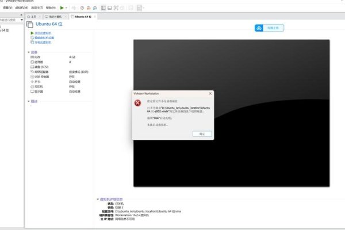Toggle the thumbnail bar toolbar icon
Viewport: 345px width, 230px height.
coord(110,8)
